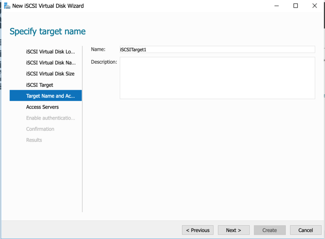Click inside the Description text box
This screenshot has width=325, height=239.
click(217, 78)
